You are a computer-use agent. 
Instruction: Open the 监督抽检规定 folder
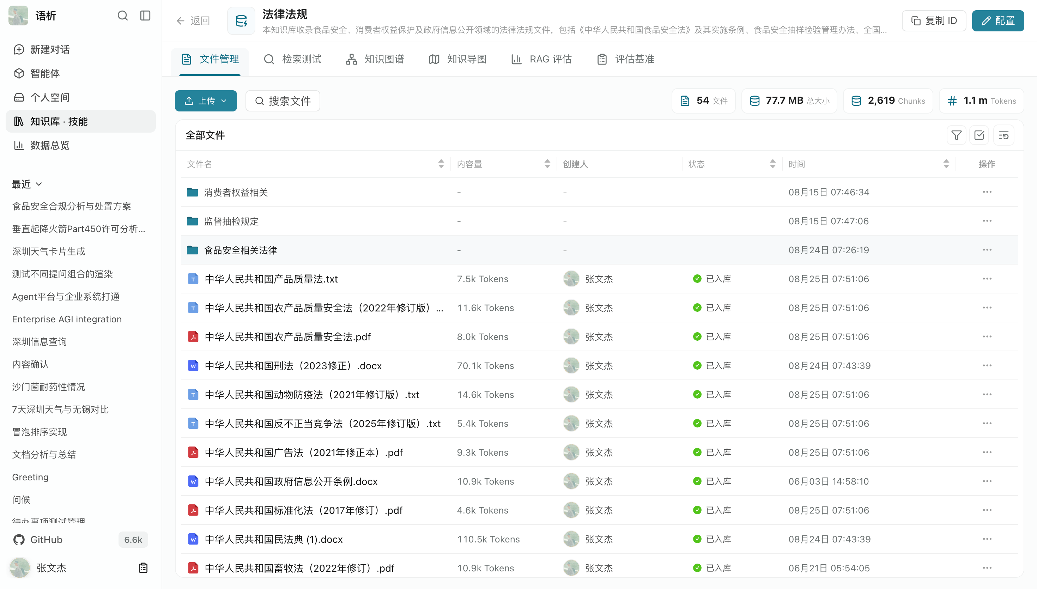tap(231, 221)
